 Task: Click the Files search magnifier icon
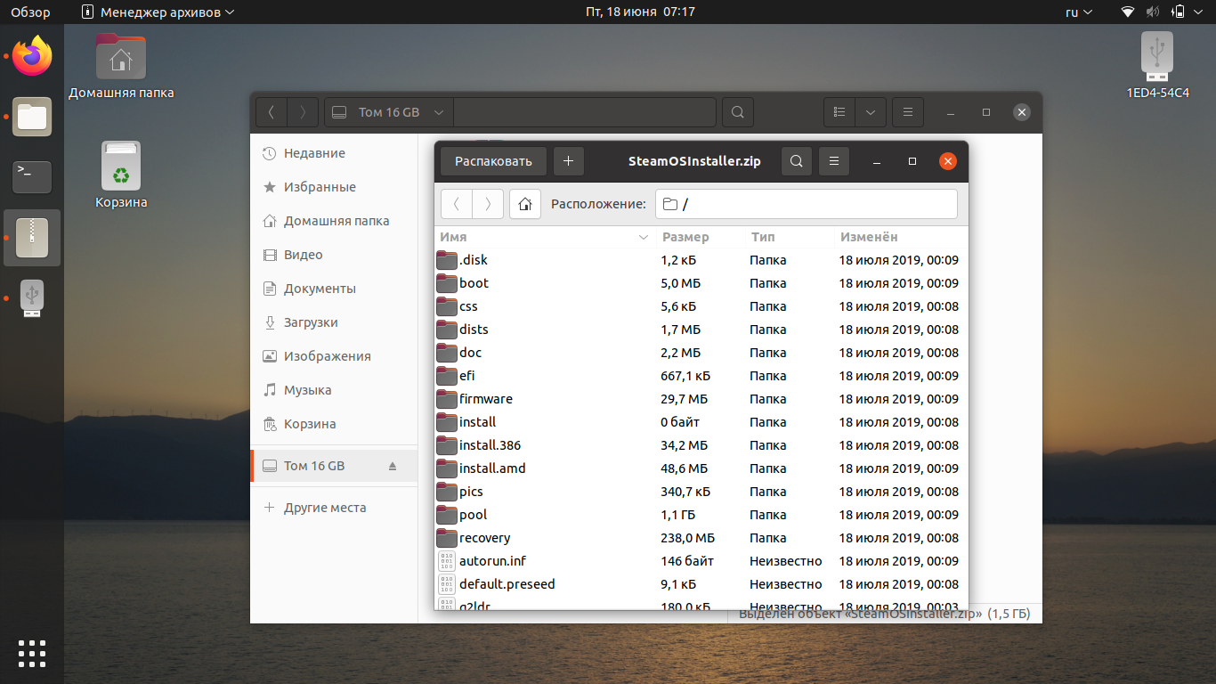(737, 112)
